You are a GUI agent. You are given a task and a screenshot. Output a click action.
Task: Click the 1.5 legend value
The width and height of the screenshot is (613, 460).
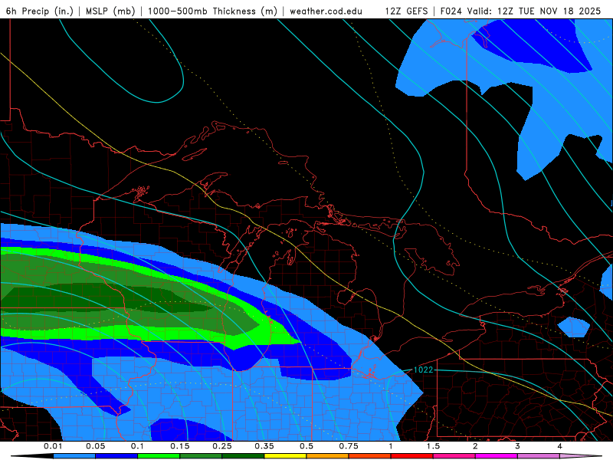(433, 446)
